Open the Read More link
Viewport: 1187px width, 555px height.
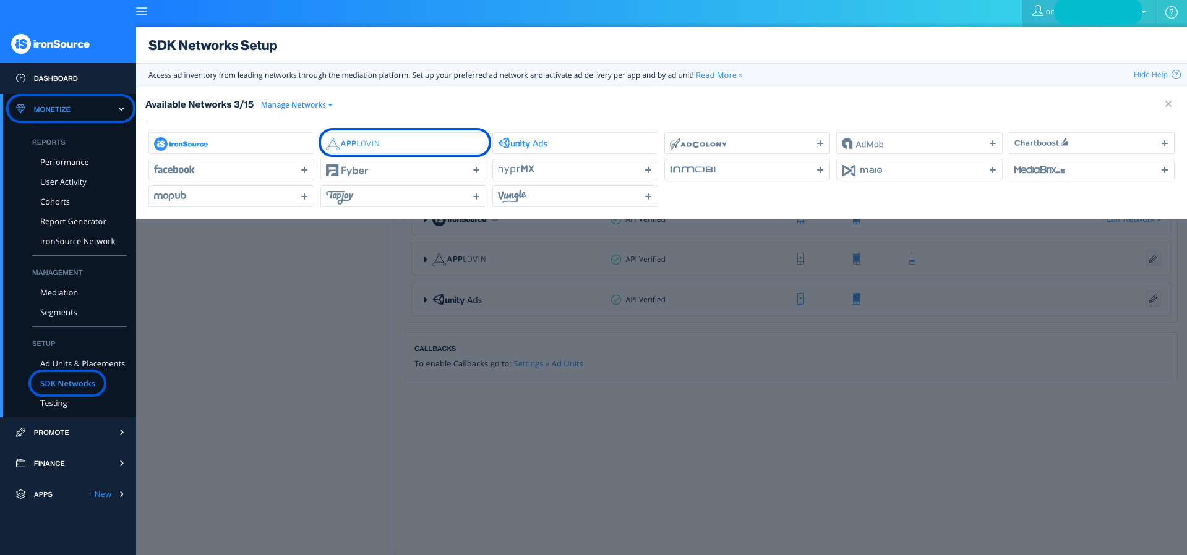pyautogui.click(x=719, y=75)
